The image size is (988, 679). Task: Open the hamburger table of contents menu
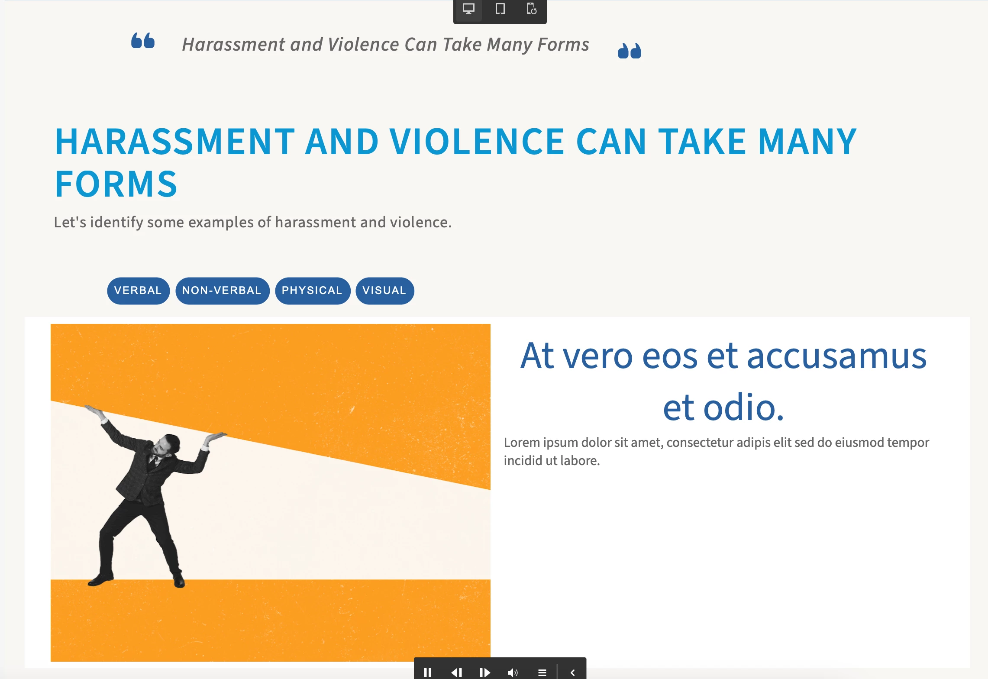pos(542,672)
